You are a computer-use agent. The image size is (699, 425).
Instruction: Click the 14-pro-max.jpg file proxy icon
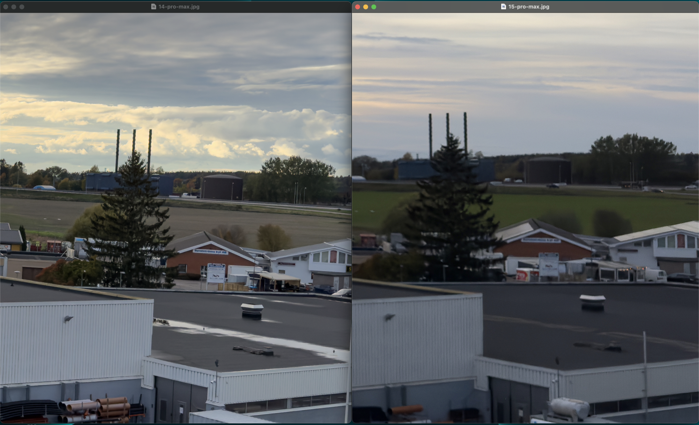pyautogui.click(x=153, y=7)
